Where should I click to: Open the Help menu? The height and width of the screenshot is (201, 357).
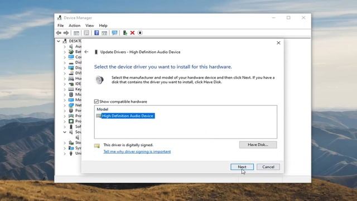point(103,26)
